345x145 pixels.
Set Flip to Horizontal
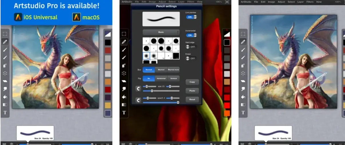pyautogui.click(x=161, y=78)
